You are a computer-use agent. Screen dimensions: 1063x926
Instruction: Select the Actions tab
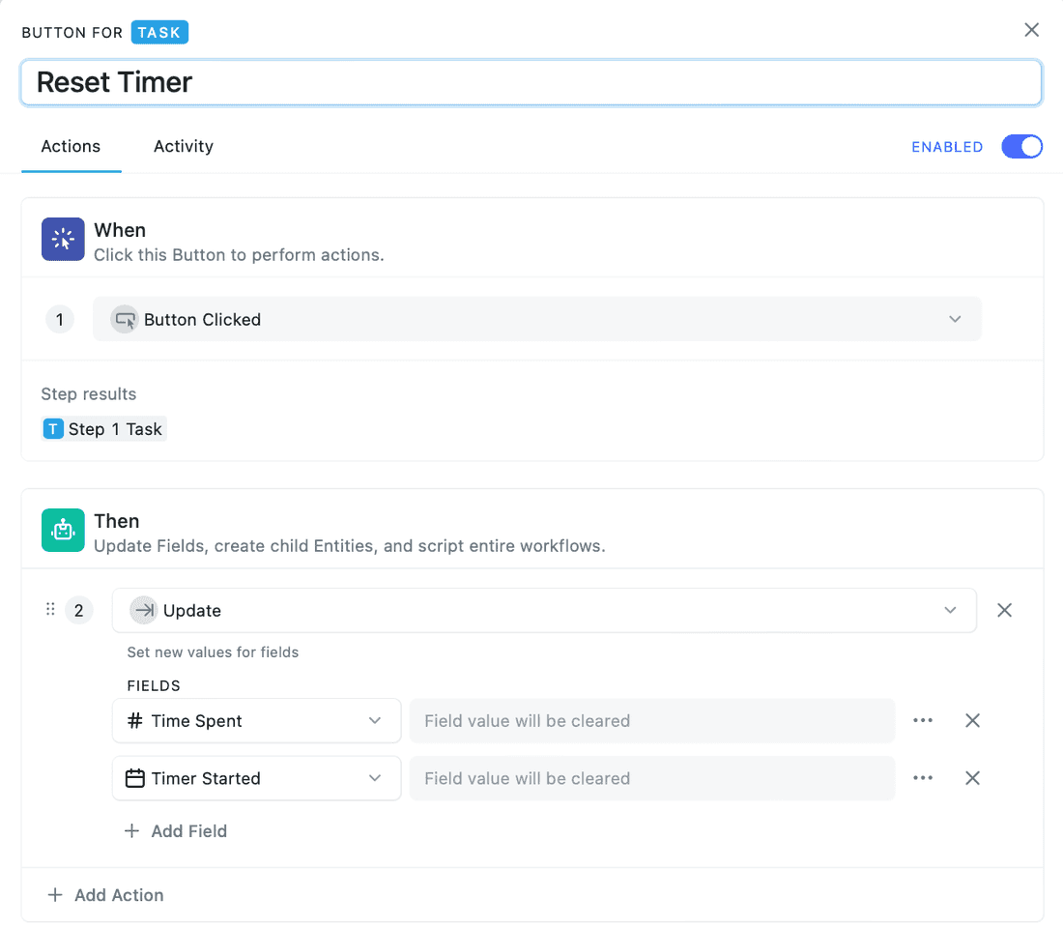coord(71,147)
